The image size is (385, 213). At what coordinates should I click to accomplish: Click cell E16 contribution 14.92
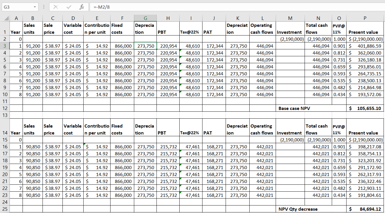[x=97, y=147]
